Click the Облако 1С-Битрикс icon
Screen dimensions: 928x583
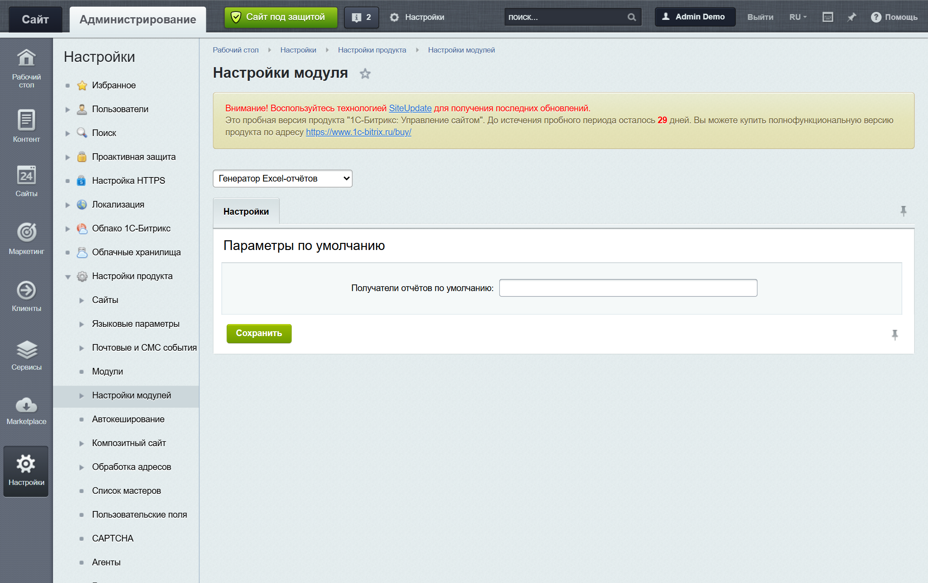(82, 228)
